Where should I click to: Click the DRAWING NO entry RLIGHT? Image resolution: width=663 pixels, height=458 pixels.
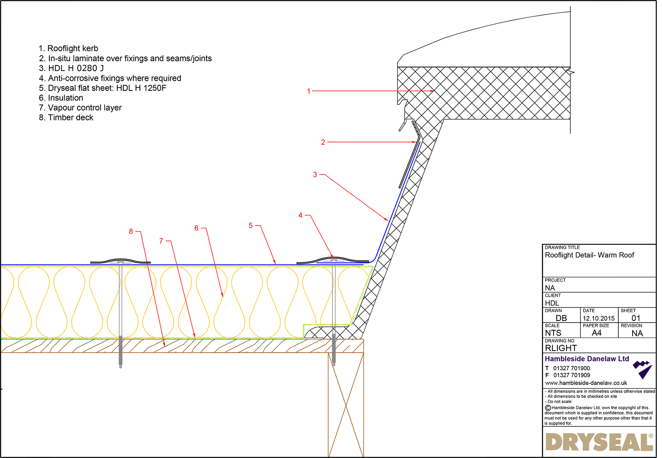coord(561,348)
